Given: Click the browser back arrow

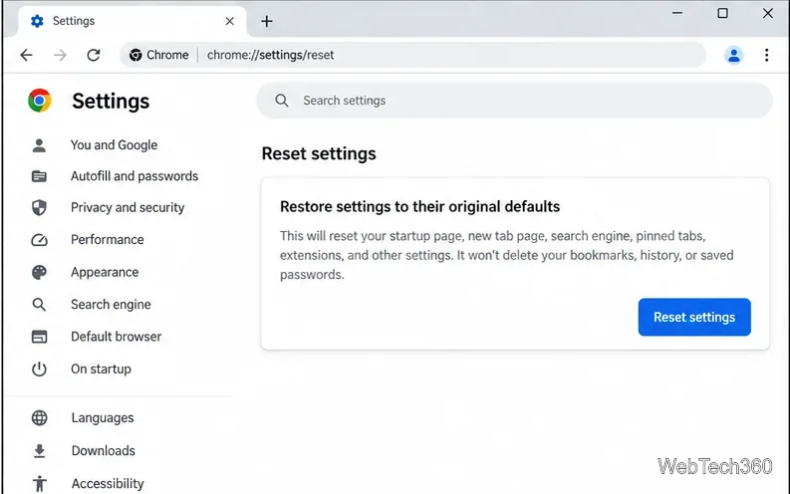Looking at the screenshot, I should click(26, 55).
